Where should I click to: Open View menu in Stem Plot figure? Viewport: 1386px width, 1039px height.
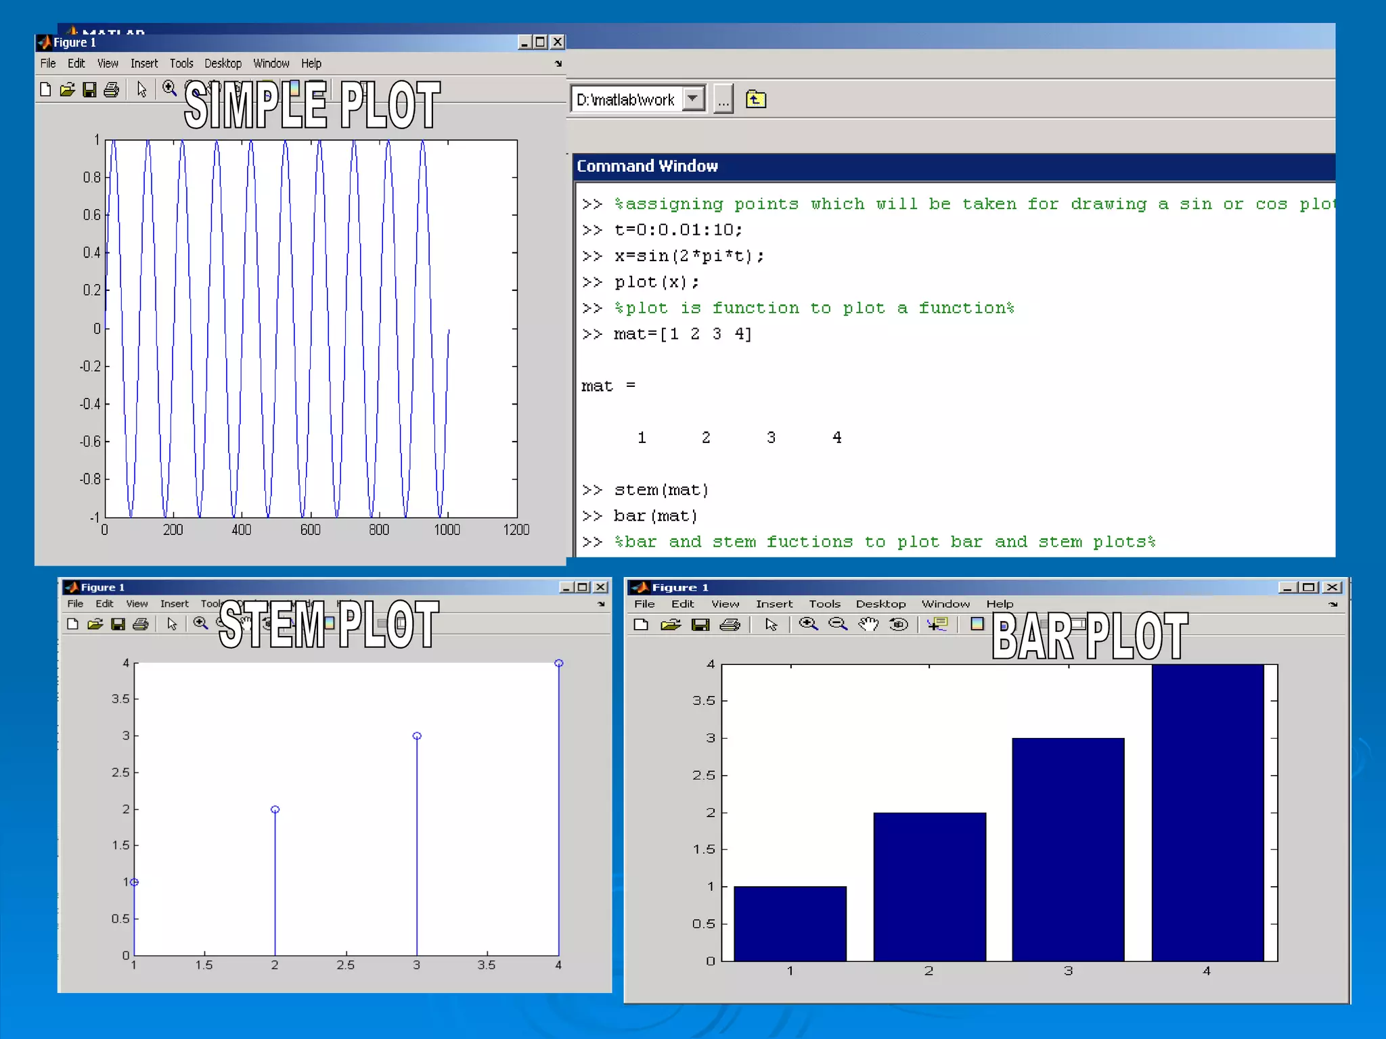point(137,603)
